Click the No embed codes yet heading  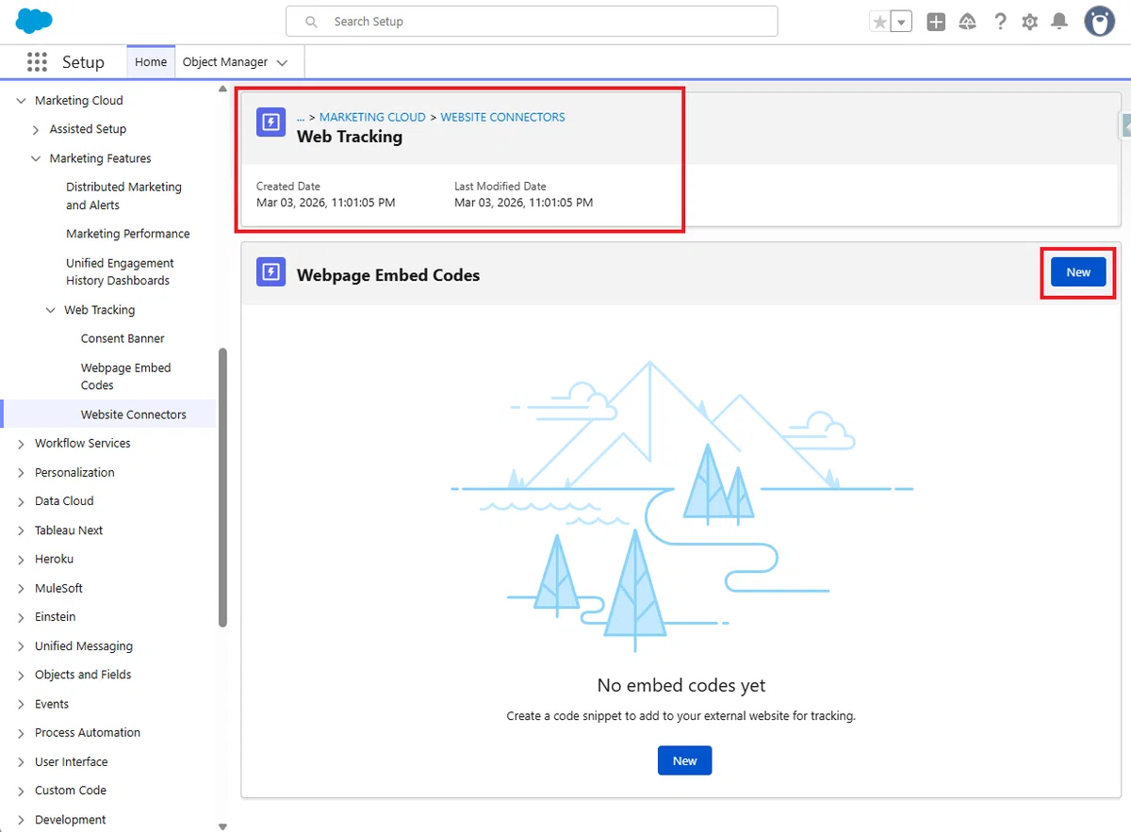(x=681, y=685)
